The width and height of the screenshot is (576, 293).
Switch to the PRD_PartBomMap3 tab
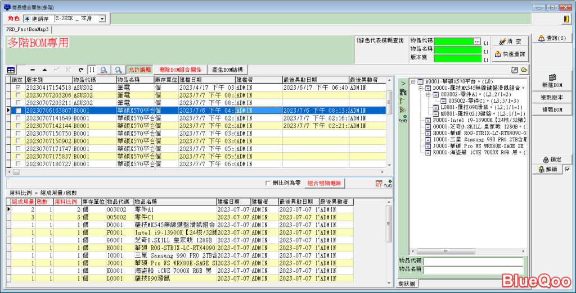28,29
